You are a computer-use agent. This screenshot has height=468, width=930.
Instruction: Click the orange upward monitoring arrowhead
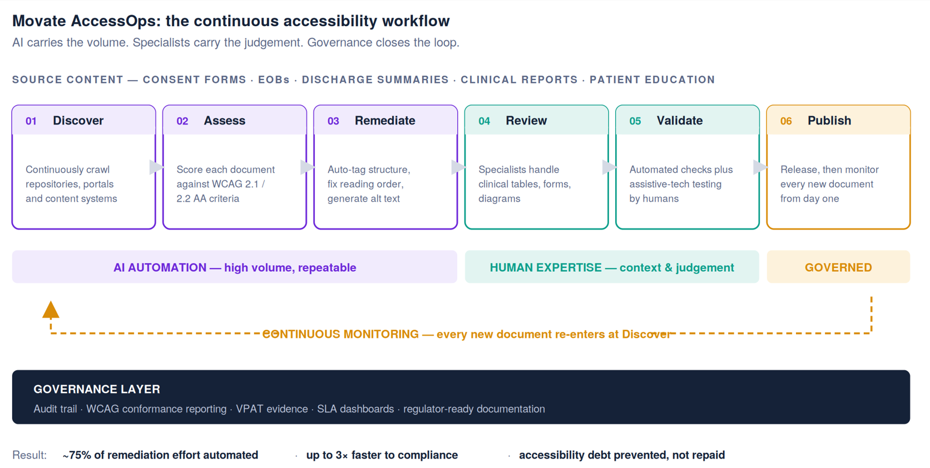tap(51, 310)
